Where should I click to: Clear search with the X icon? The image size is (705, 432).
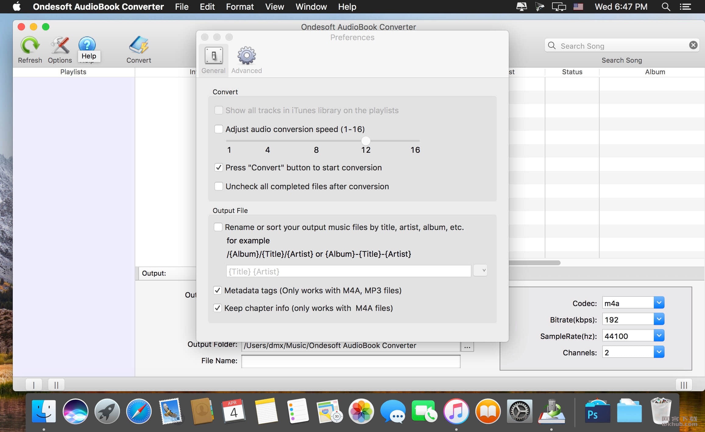(x=693, y=45)
